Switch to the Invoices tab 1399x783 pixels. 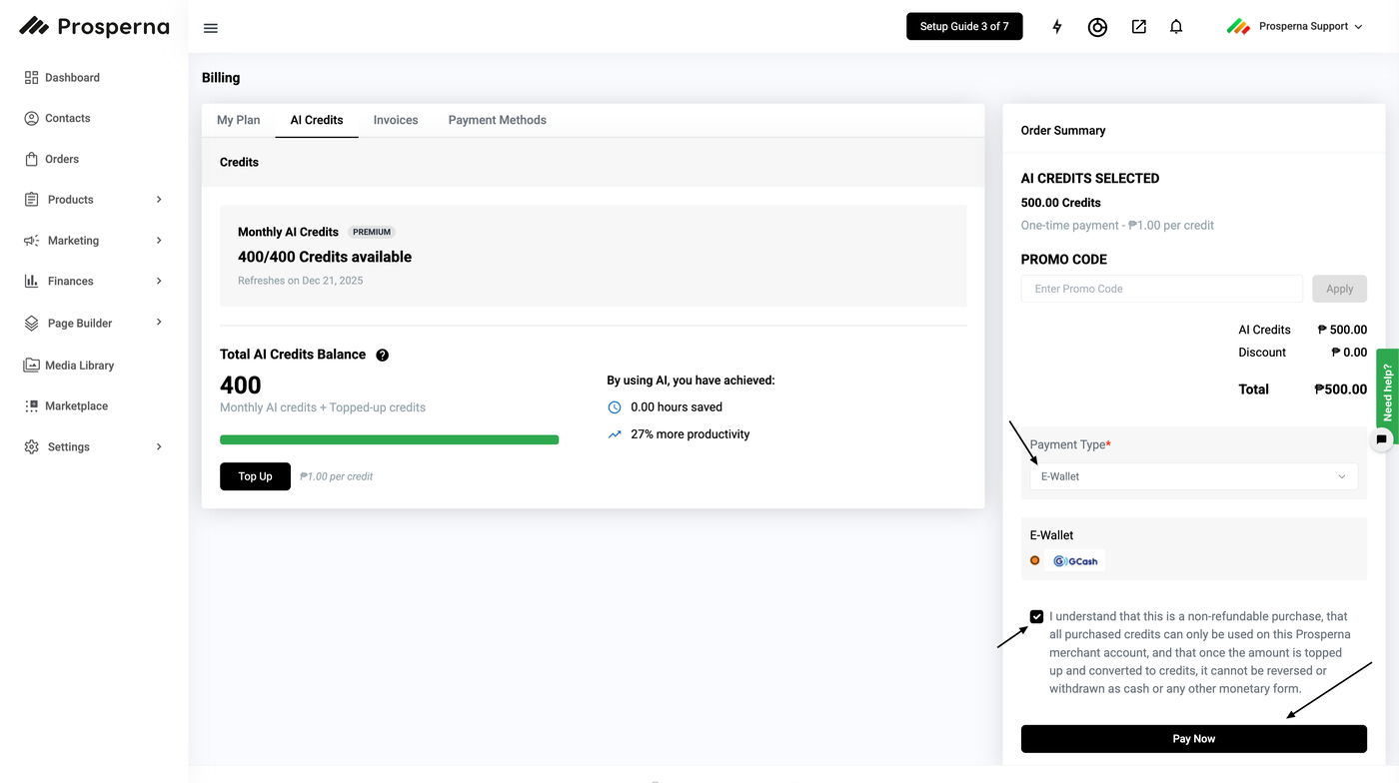click(x=396, y=120)
